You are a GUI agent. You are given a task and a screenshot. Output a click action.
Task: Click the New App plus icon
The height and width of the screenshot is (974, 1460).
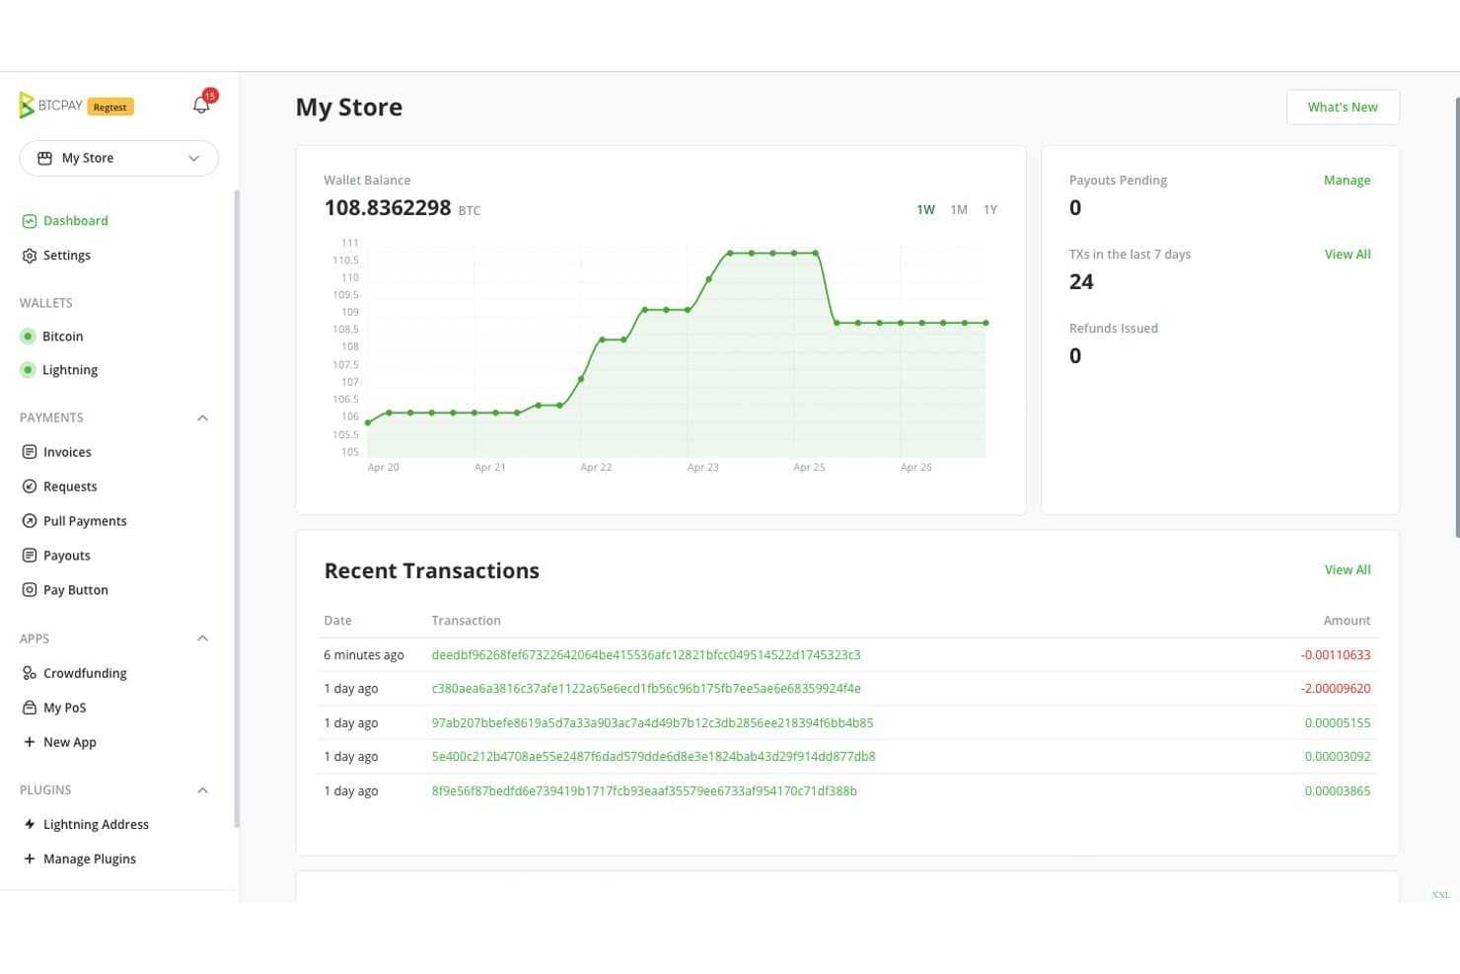tap(30, 742)
